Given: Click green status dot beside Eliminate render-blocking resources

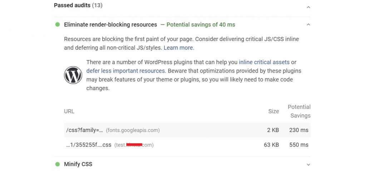Looking at the screenshot, I should click(x=58, y=25).
